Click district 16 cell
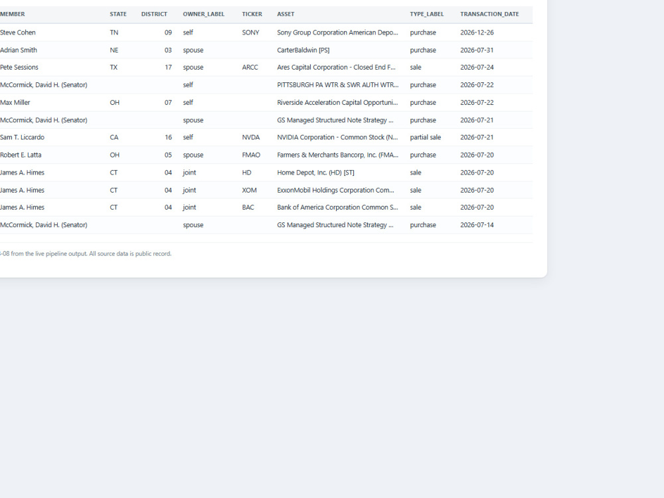The width and height of the screenshot is (664, 498). pos(168,137)
